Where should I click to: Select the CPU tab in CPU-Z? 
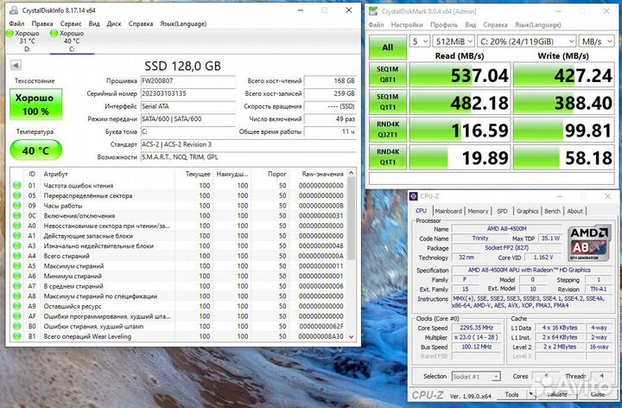[x=421, y=211]
